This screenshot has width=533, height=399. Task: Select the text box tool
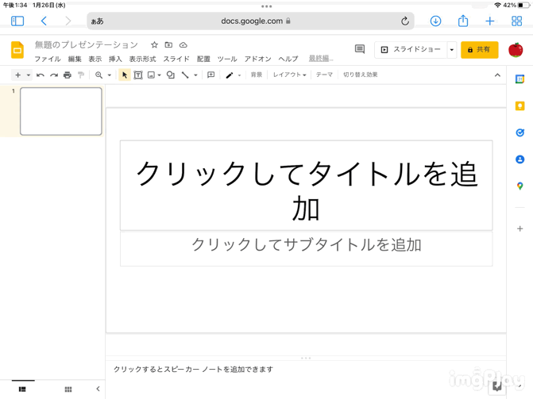tap(138, 75)
